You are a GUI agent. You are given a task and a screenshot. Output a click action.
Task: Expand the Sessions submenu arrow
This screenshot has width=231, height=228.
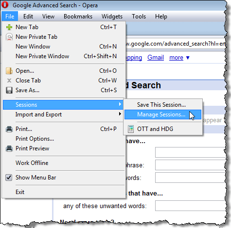(x=120, y=104)
